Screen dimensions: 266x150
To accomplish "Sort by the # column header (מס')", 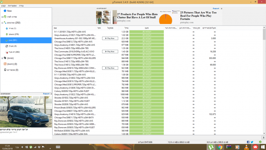I will [x=99, y=28].
